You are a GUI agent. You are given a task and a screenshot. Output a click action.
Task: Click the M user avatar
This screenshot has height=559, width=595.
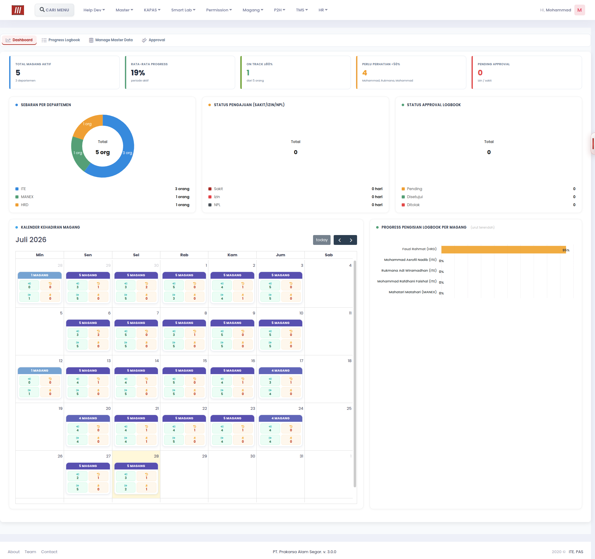579,10
